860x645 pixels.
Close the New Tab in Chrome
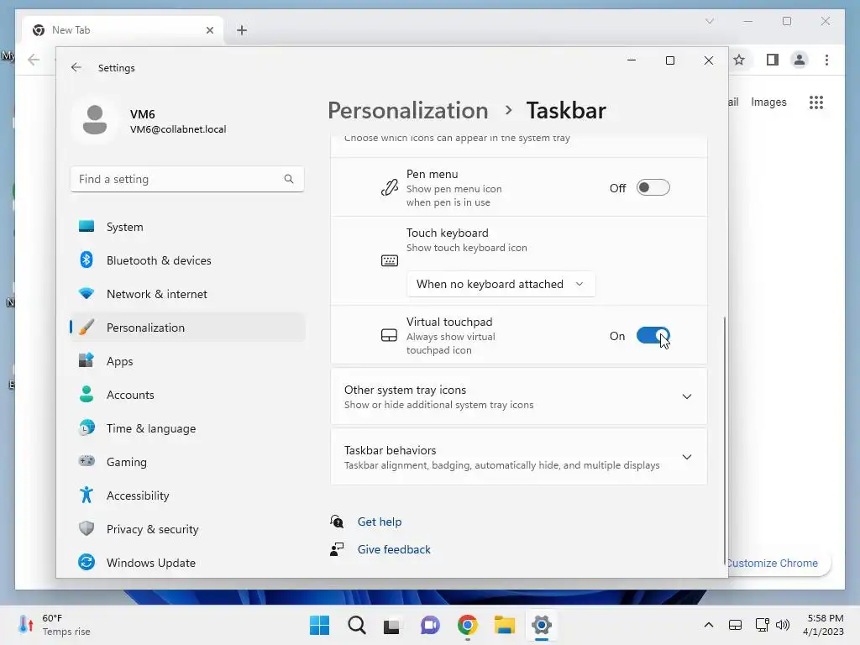point(209,30)
